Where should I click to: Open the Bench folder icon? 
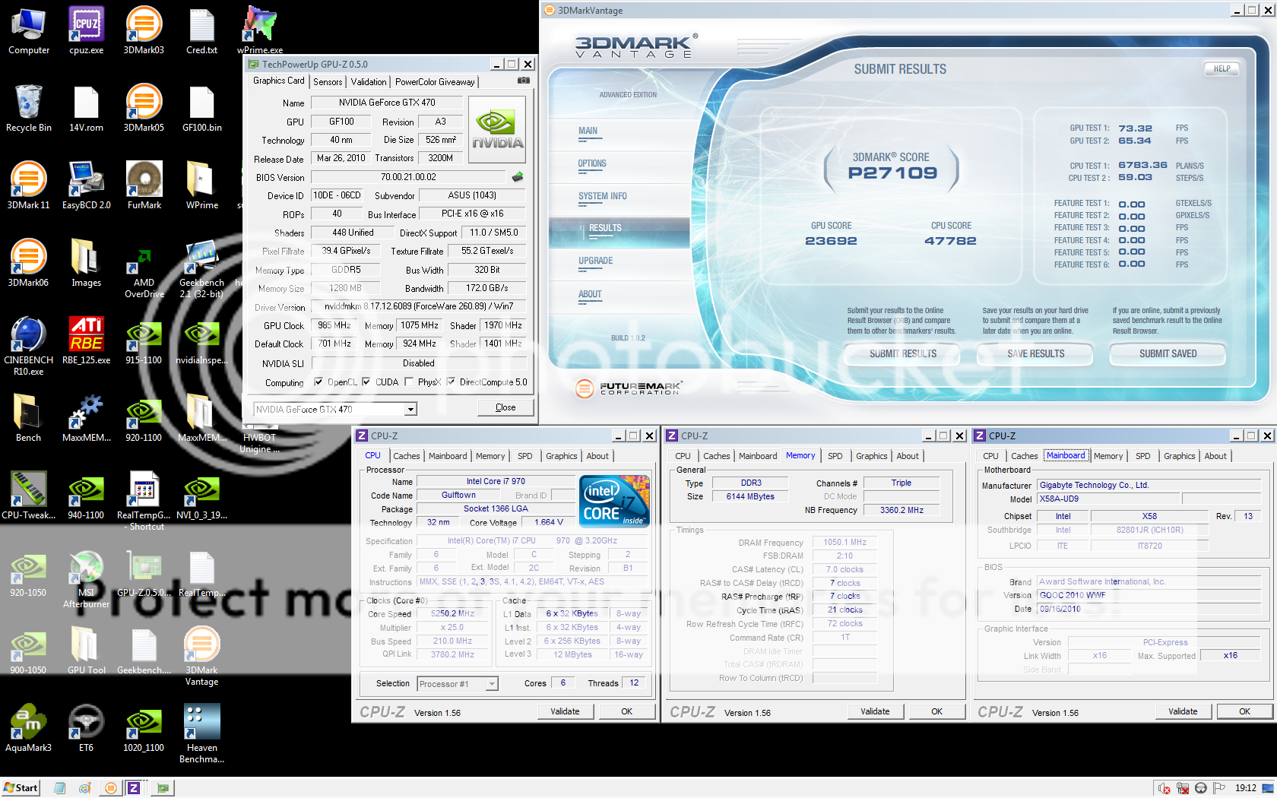pyautogui.click(x=29, y=418)
